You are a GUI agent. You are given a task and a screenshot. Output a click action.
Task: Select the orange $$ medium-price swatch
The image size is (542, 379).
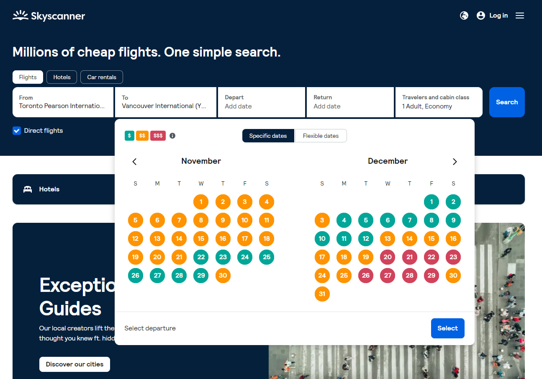click(x=142, y=135)
